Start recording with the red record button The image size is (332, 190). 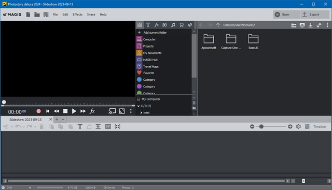[38, 111]
